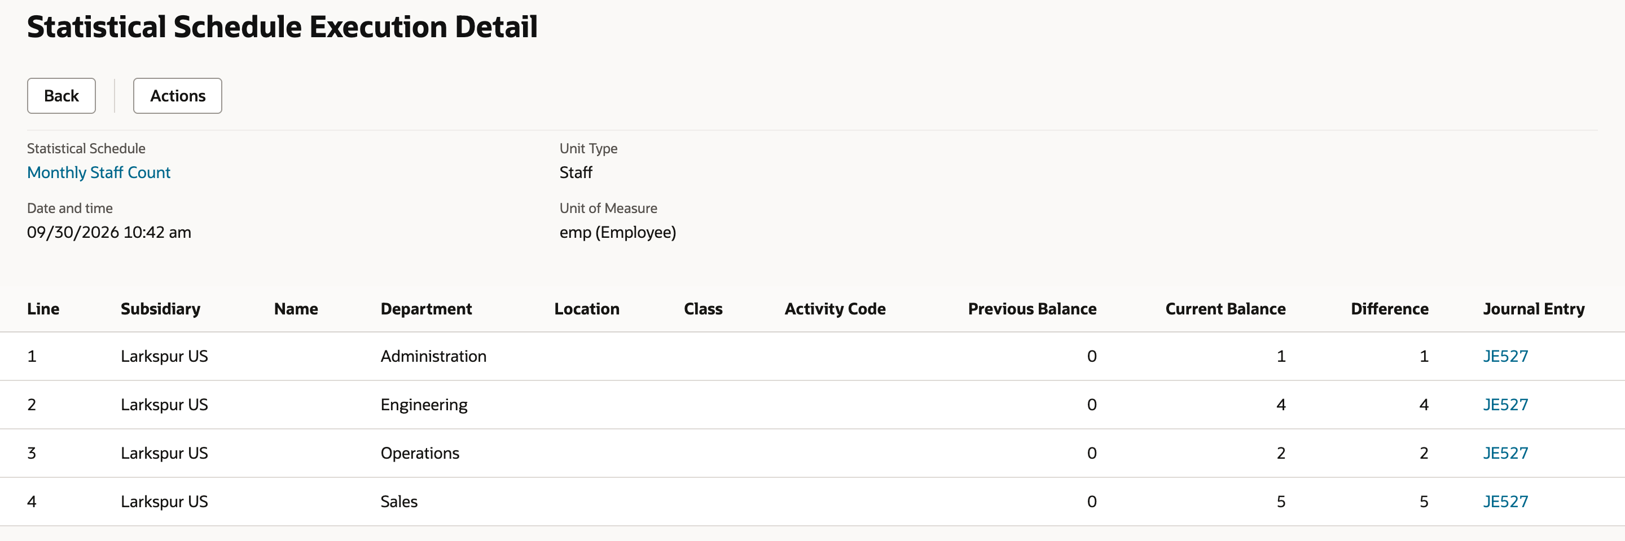
Task: Click the Current Balance column header
Action: 1225,309
